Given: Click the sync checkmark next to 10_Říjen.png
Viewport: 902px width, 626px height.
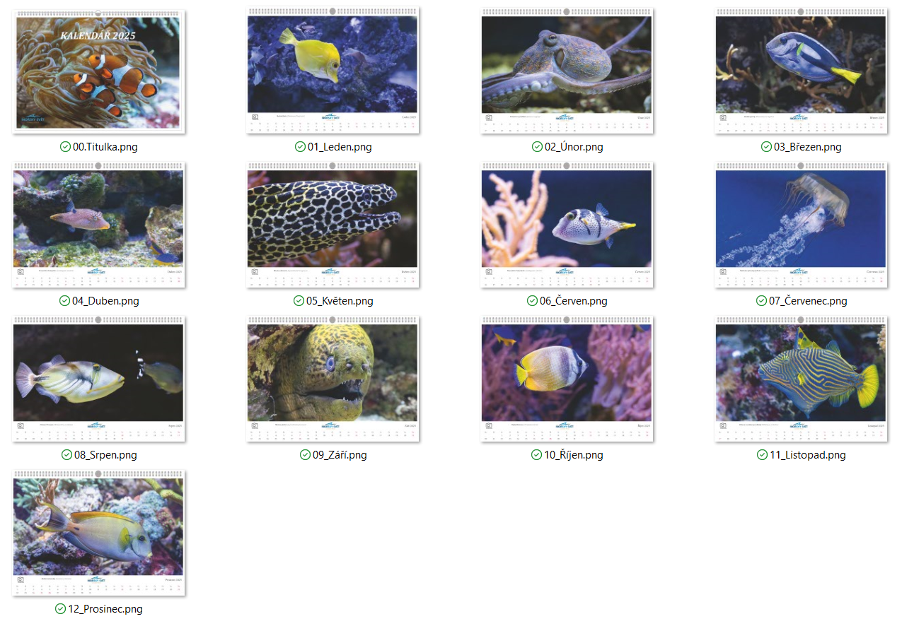Looking at the screenshot, I should (537, 455).
